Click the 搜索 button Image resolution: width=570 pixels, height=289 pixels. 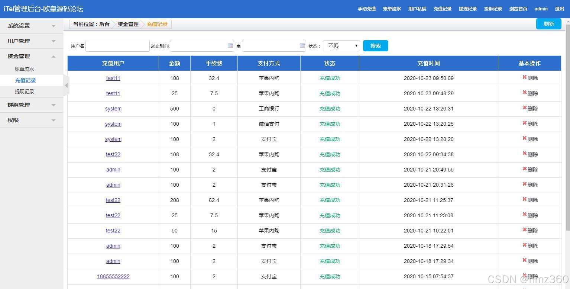pos(375,45)
